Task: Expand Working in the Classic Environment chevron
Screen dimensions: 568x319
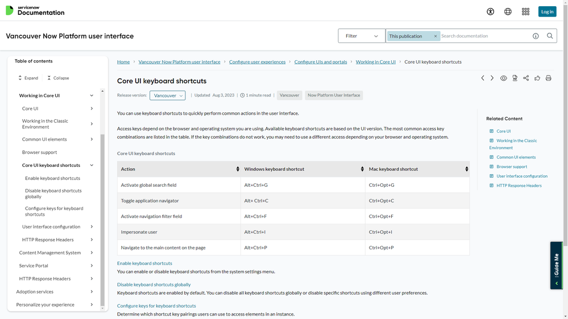Action: click(x=92, y=124)
